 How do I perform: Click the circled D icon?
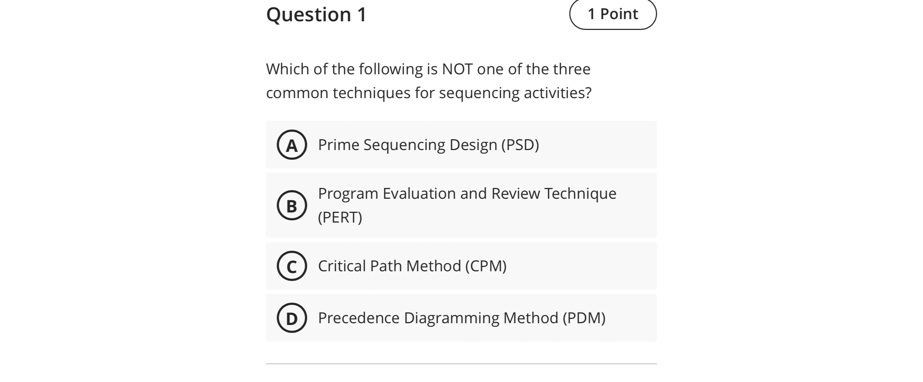point(292,317)
